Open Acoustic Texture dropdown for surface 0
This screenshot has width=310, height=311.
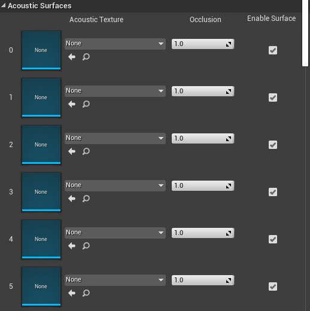[115, 44]
